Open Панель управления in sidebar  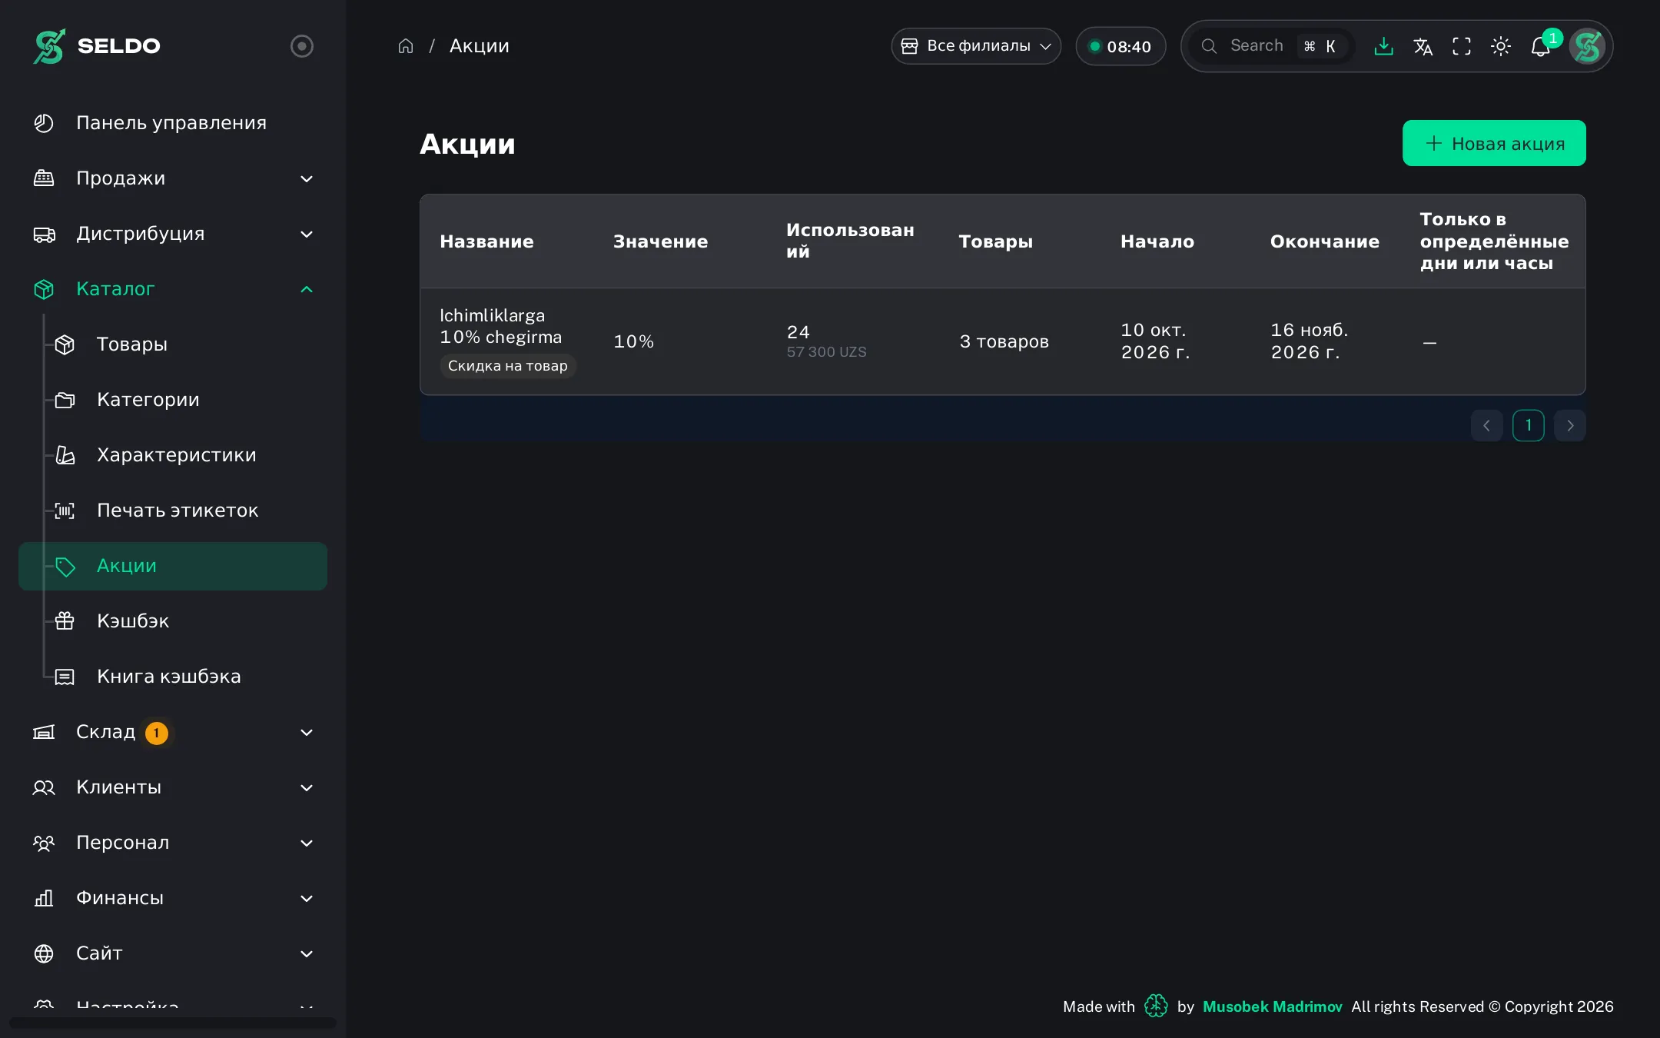coord(172,123)
